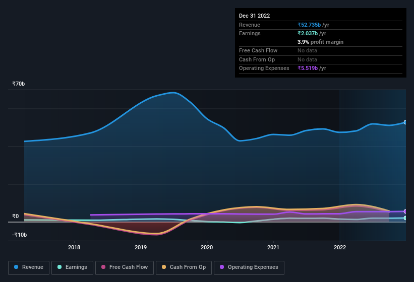
Task: Click the Operating Expenses endpoint marker
Action: (x=405, y=211)
